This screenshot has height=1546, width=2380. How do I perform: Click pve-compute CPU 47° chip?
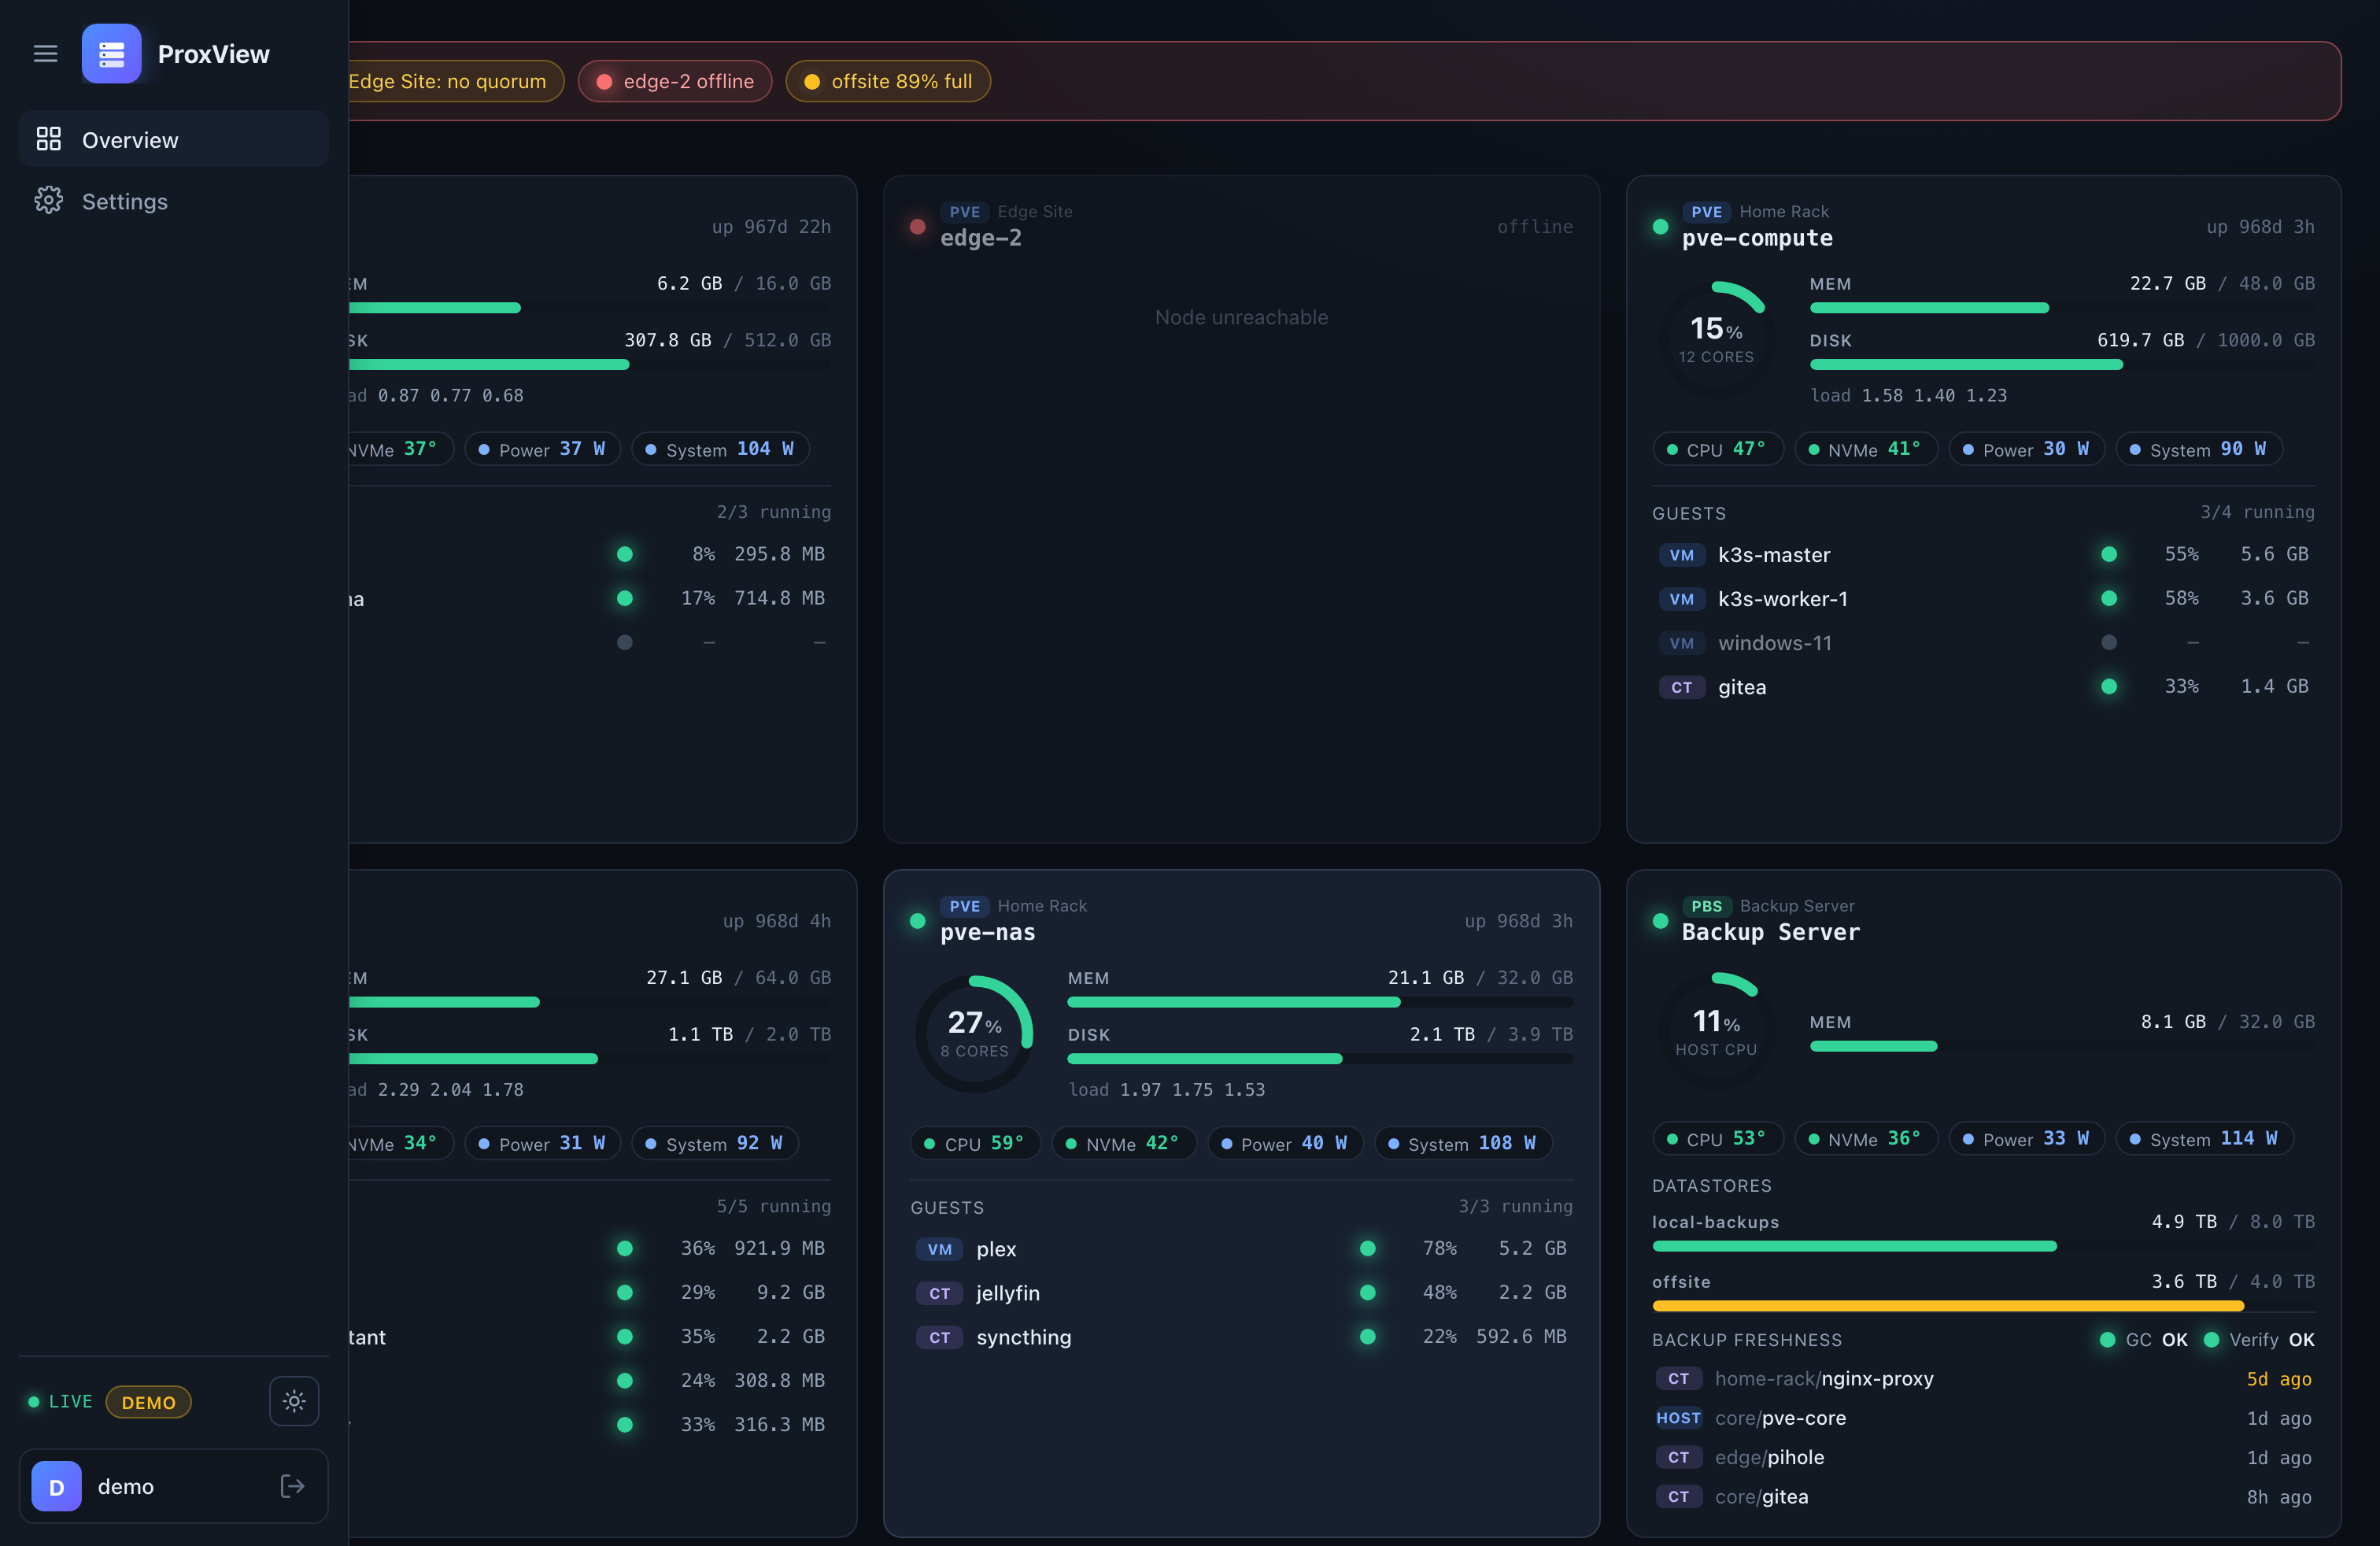pyautogui.click(x=1718, y=449)
